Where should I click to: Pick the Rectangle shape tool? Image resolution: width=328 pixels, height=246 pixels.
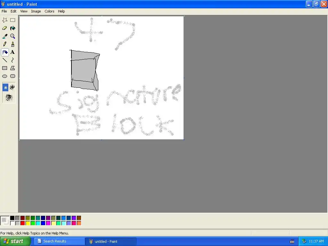click(4, 68)
